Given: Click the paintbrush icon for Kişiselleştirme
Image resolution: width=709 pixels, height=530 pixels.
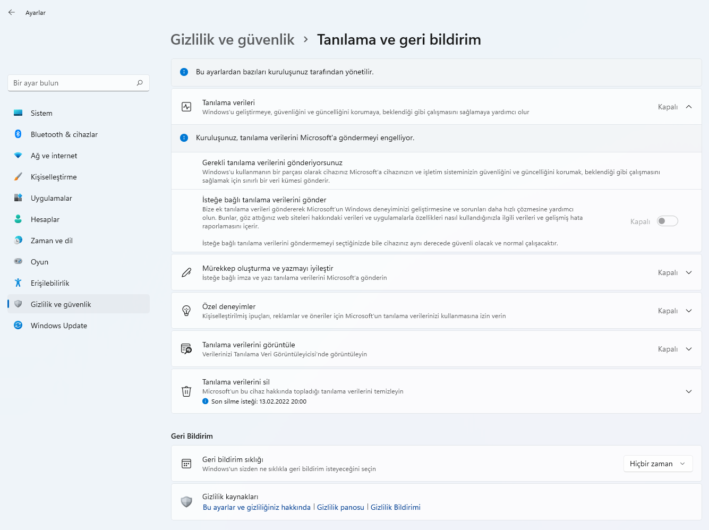Looking at the screenshot, I should [x=18, y=177].
